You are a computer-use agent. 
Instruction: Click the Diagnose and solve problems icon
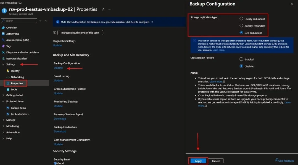pyautogui.click(x=3, y=52)
